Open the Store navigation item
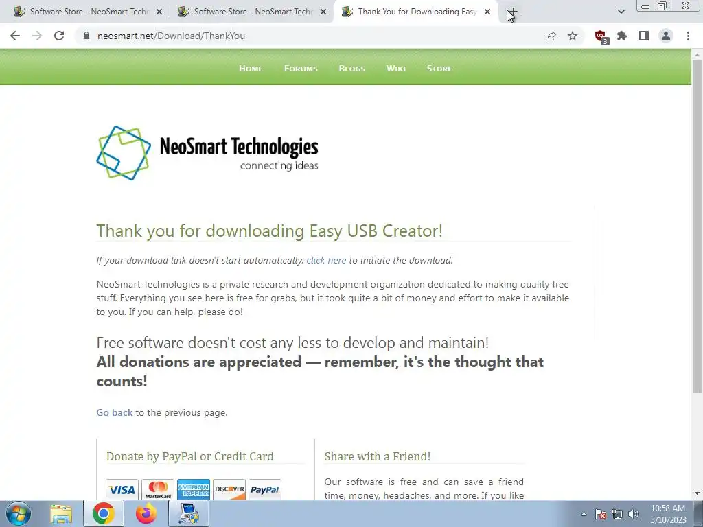Viewport: 703px width, 527px height. [x=439, y=69]
